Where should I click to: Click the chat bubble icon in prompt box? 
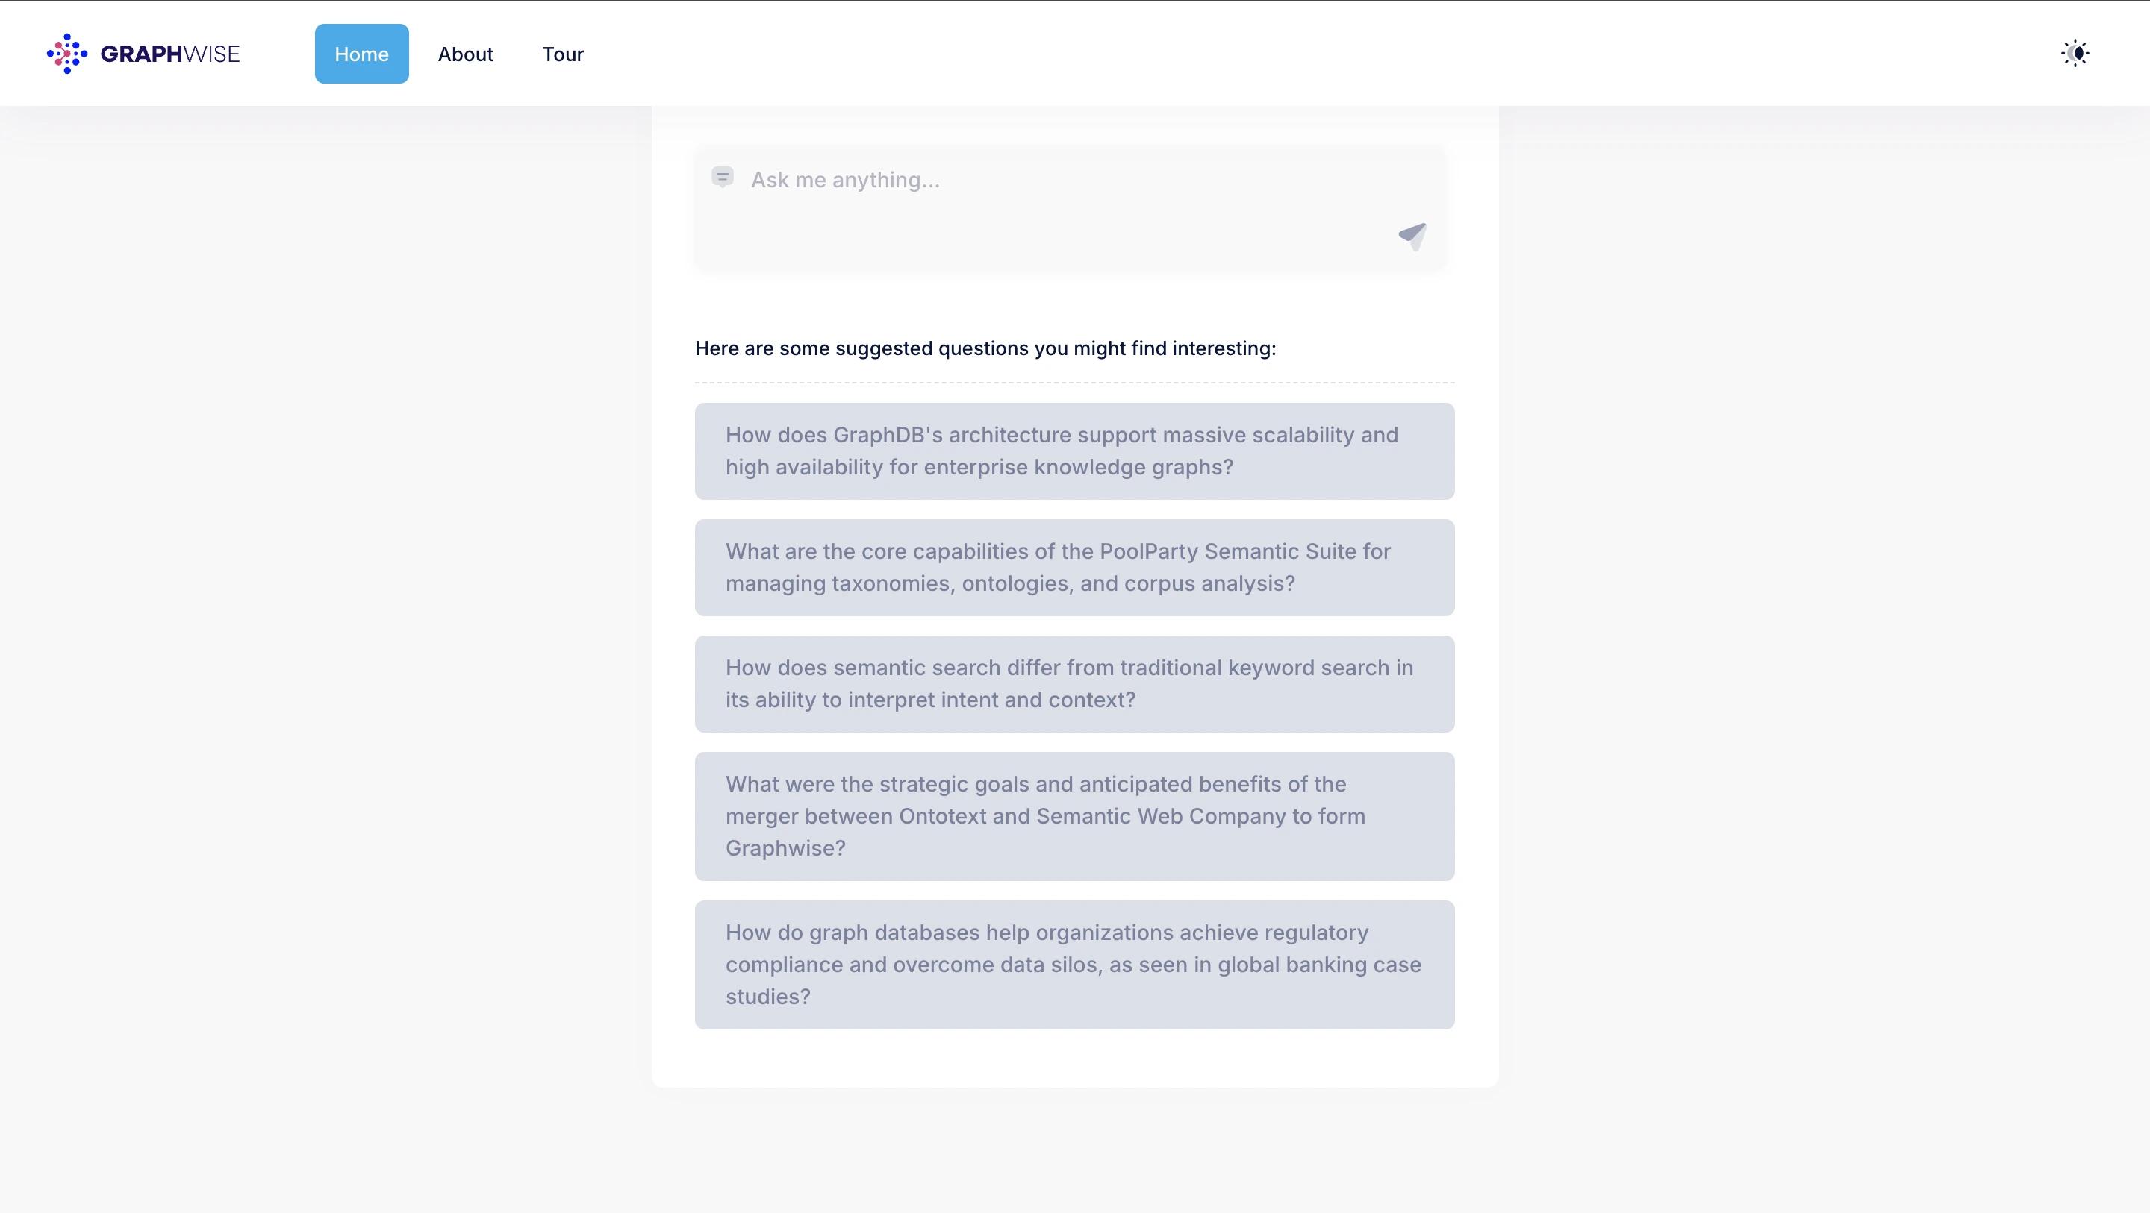[x=722, y=177]
